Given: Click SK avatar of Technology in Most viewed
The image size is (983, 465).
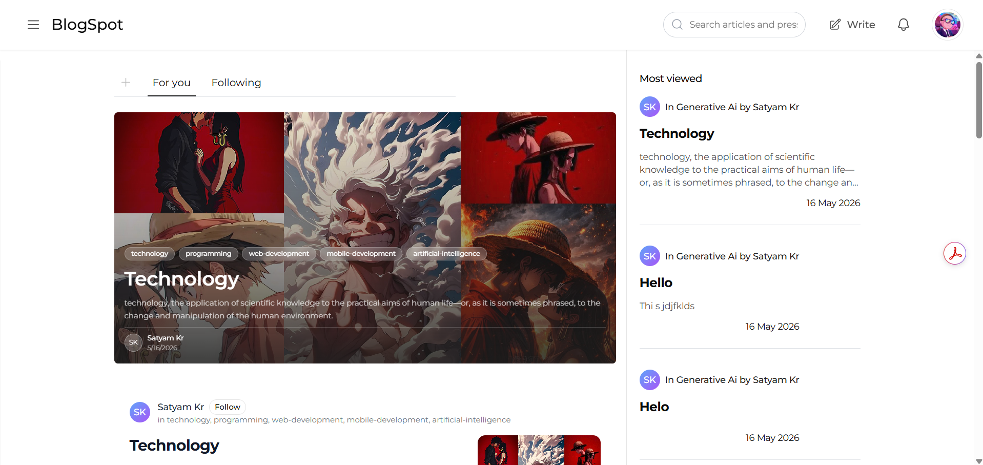Looking at the screenshot, I should point(650,107).
